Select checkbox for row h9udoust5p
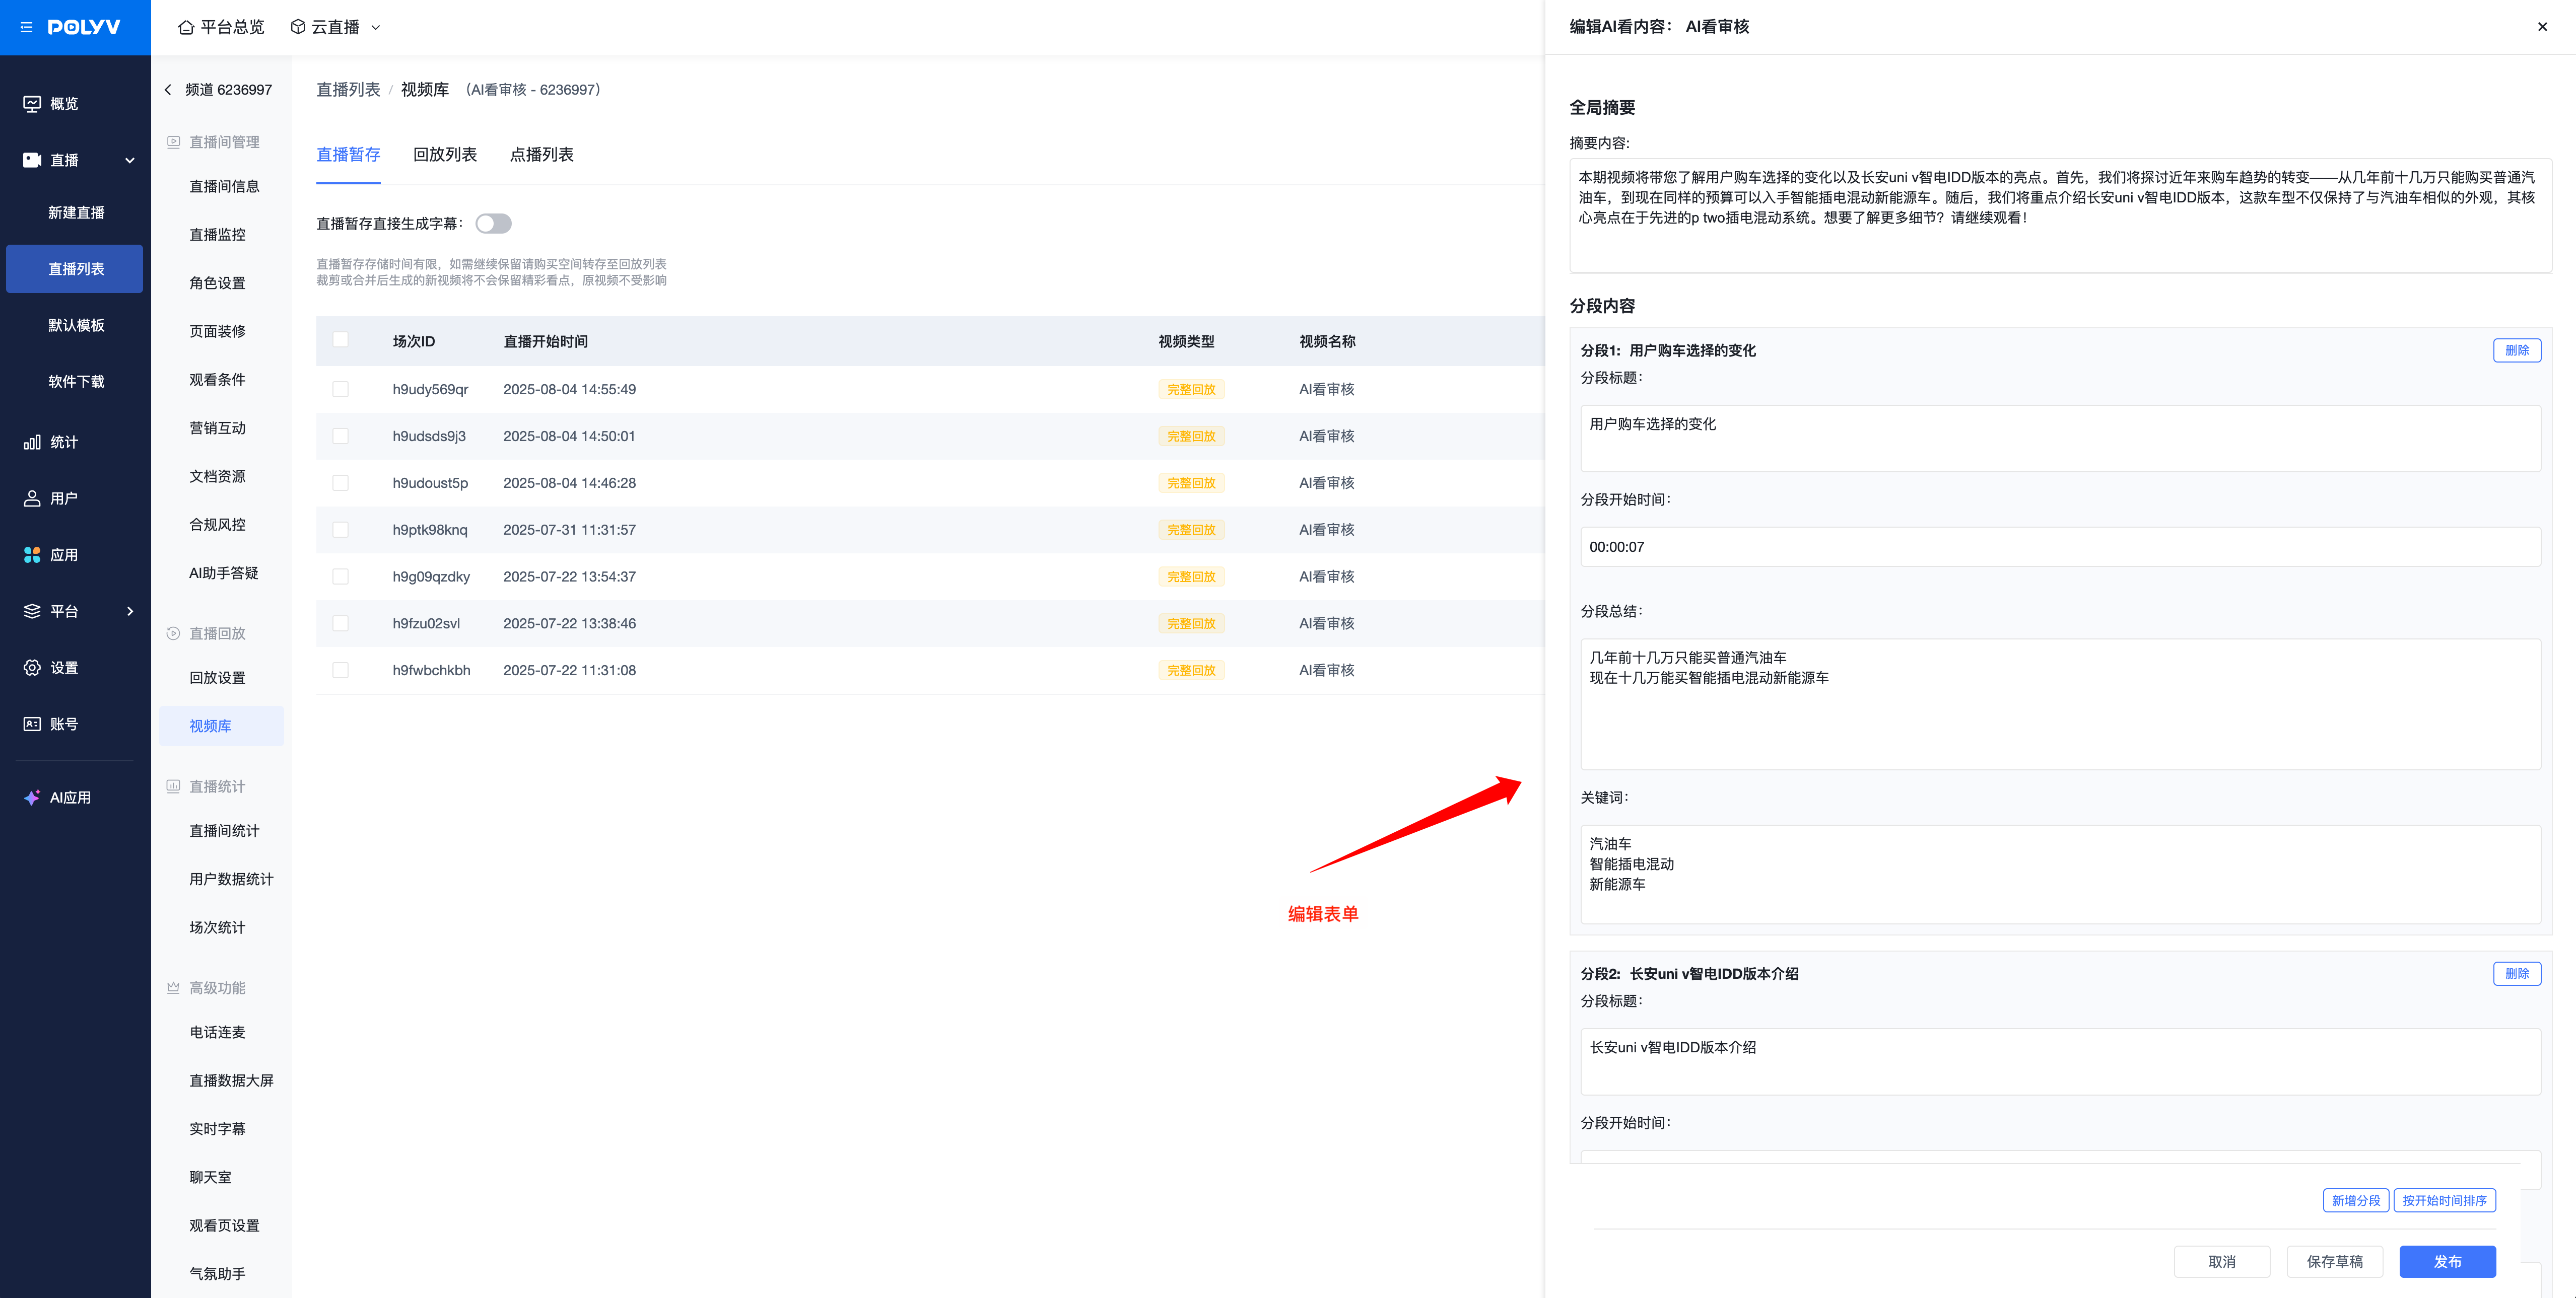 [x=340, y=484]
